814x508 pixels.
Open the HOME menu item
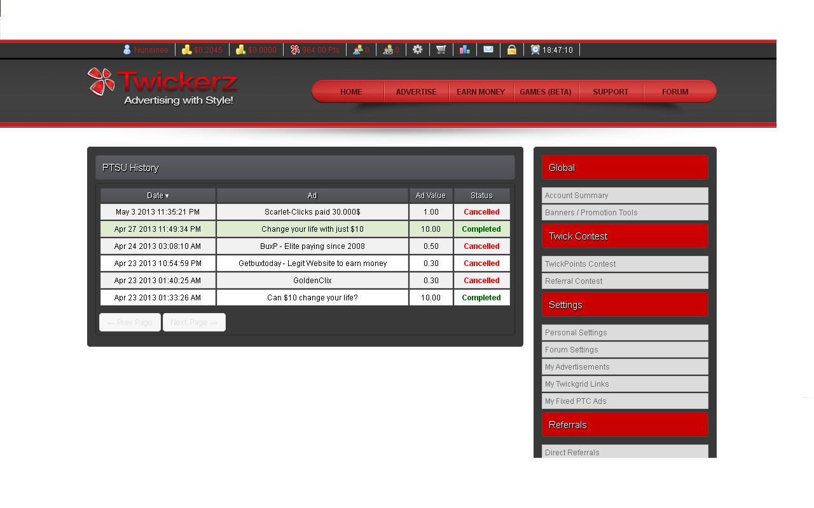coord(351,91)
